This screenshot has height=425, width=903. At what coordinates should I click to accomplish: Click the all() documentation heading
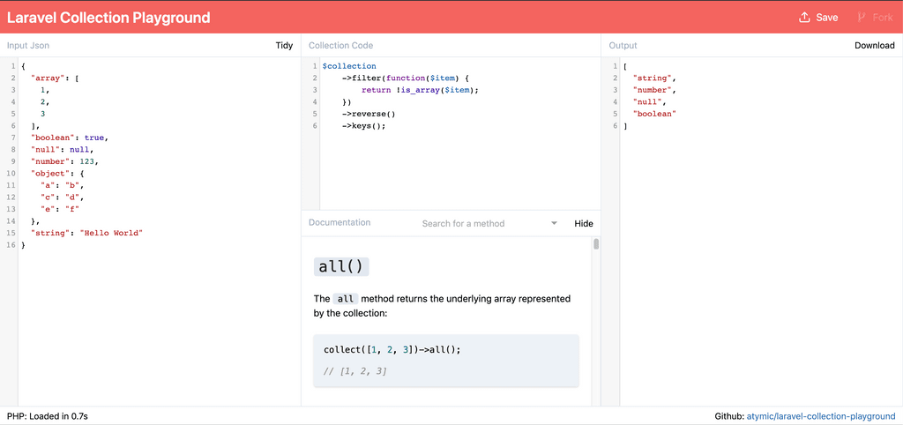click(341, 267)
